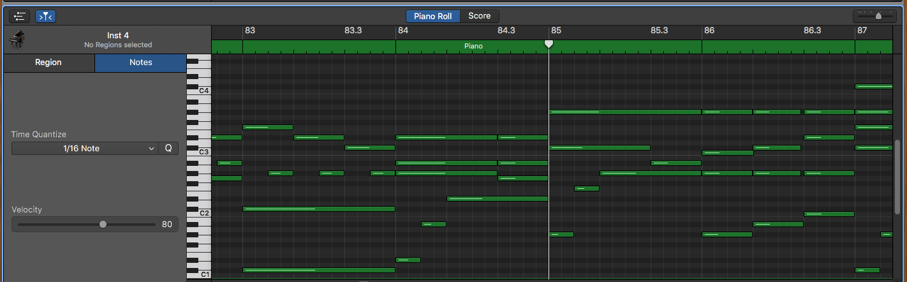907x282 pixels.
Task: Click the Inst 4 track name
Action: tap(118, 36)
